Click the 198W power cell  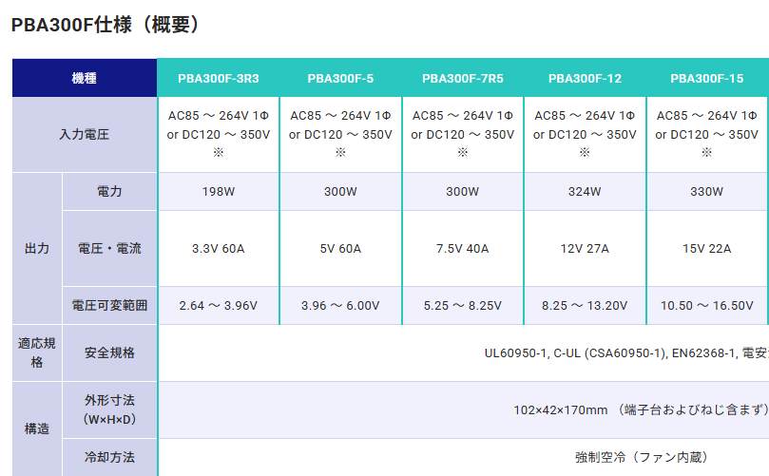[x=219, y=192]
